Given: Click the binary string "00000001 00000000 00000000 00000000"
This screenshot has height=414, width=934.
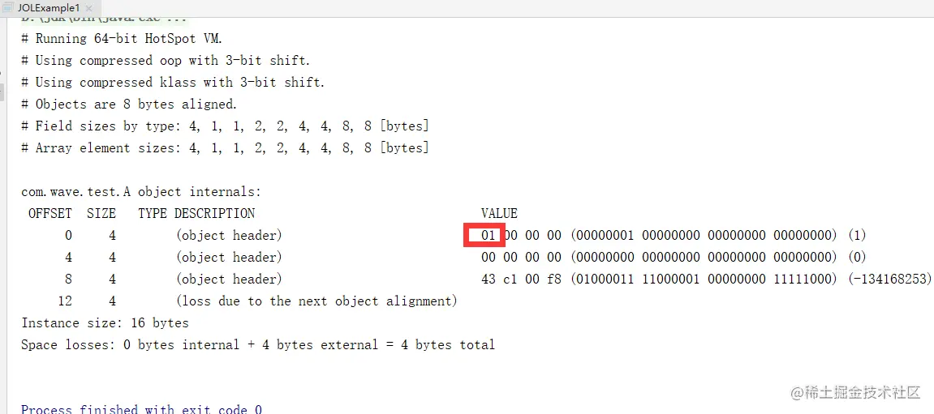Looking at the screenshot, I should click(704, 236).
